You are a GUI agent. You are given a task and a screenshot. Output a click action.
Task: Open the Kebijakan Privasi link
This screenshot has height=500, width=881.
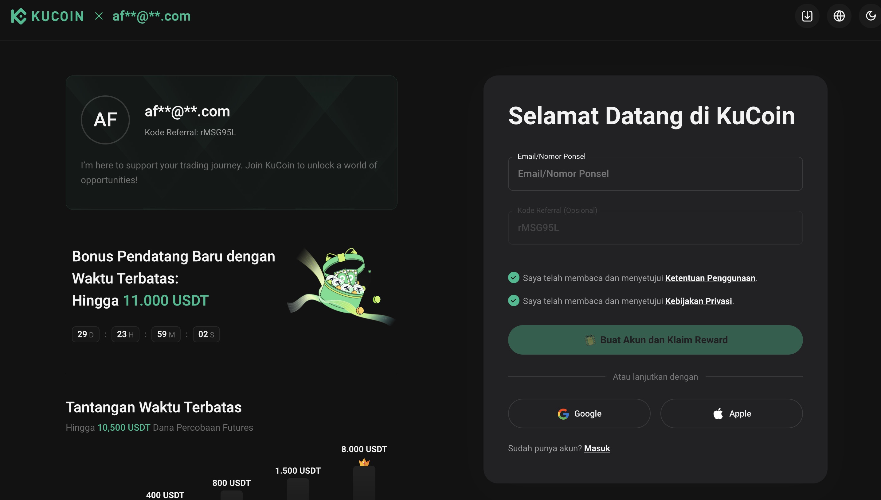click(699, 301)
